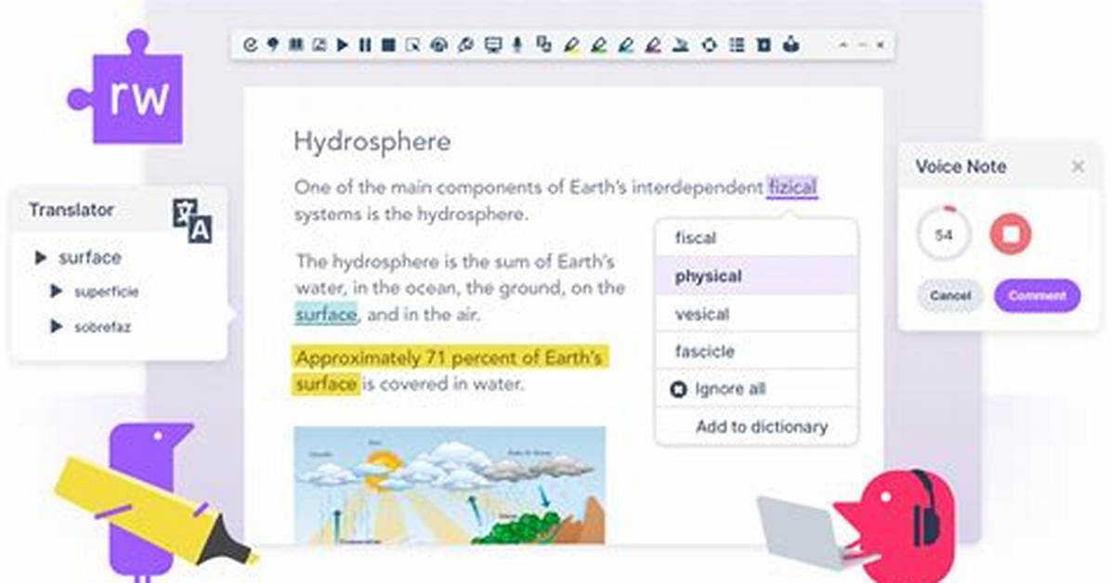The height and width of the screenshot is (583, 1111).
Task: Choose the suggestion fiscal
Action: pyautogui.click(x=757, y=238)
